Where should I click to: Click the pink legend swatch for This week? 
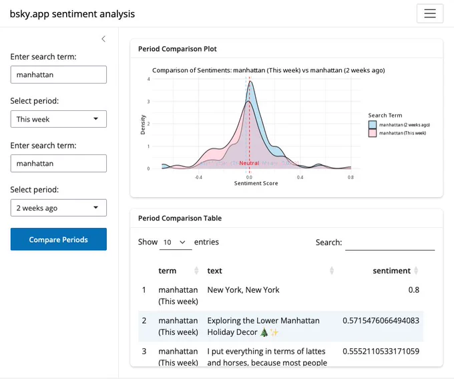(x=373, y=133)
